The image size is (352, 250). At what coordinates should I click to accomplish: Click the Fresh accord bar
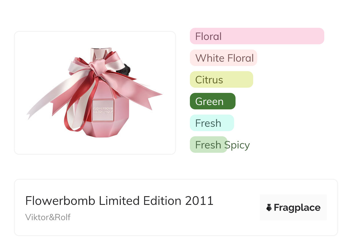point(212,123)
